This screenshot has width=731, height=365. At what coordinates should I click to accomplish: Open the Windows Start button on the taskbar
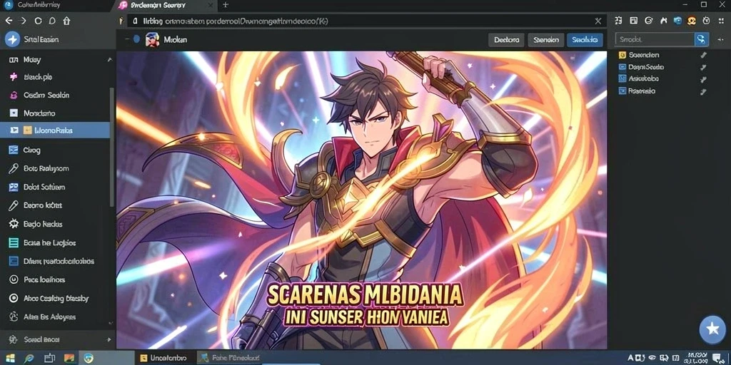tap(10, 358)
